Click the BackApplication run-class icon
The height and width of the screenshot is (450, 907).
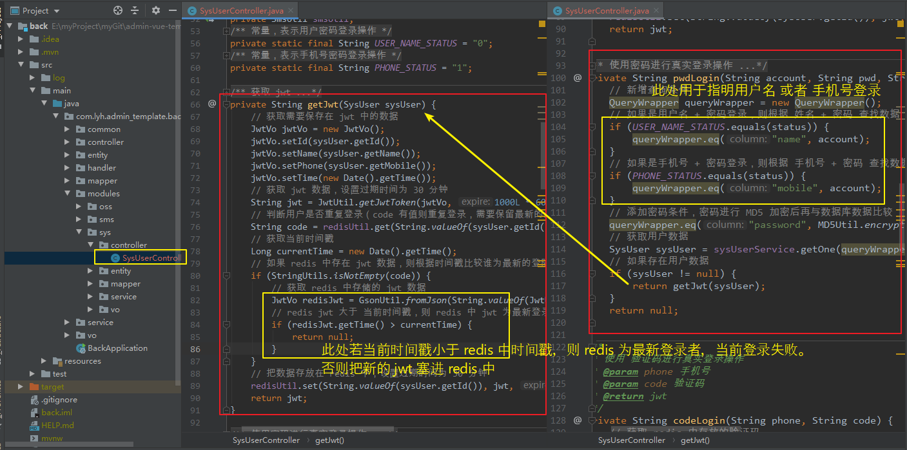(81, 348)
